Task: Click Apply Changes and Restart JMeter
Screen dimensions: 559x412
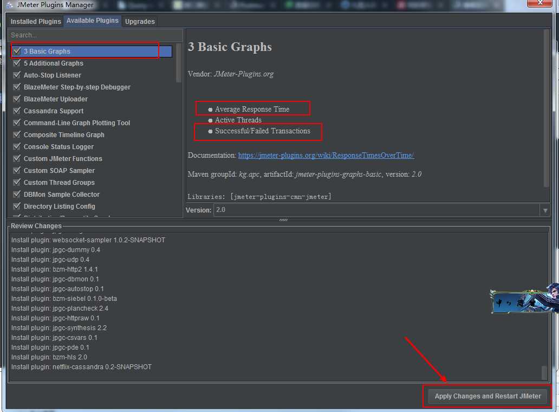Action: pyautogui.click(x=487, y=396)
